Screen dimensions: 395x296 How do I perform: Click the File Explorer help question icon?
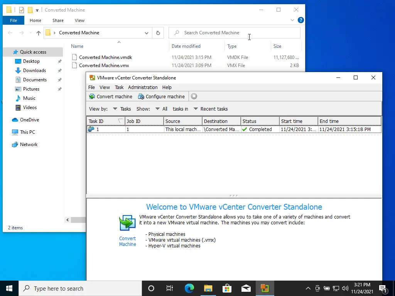[300, 20]
